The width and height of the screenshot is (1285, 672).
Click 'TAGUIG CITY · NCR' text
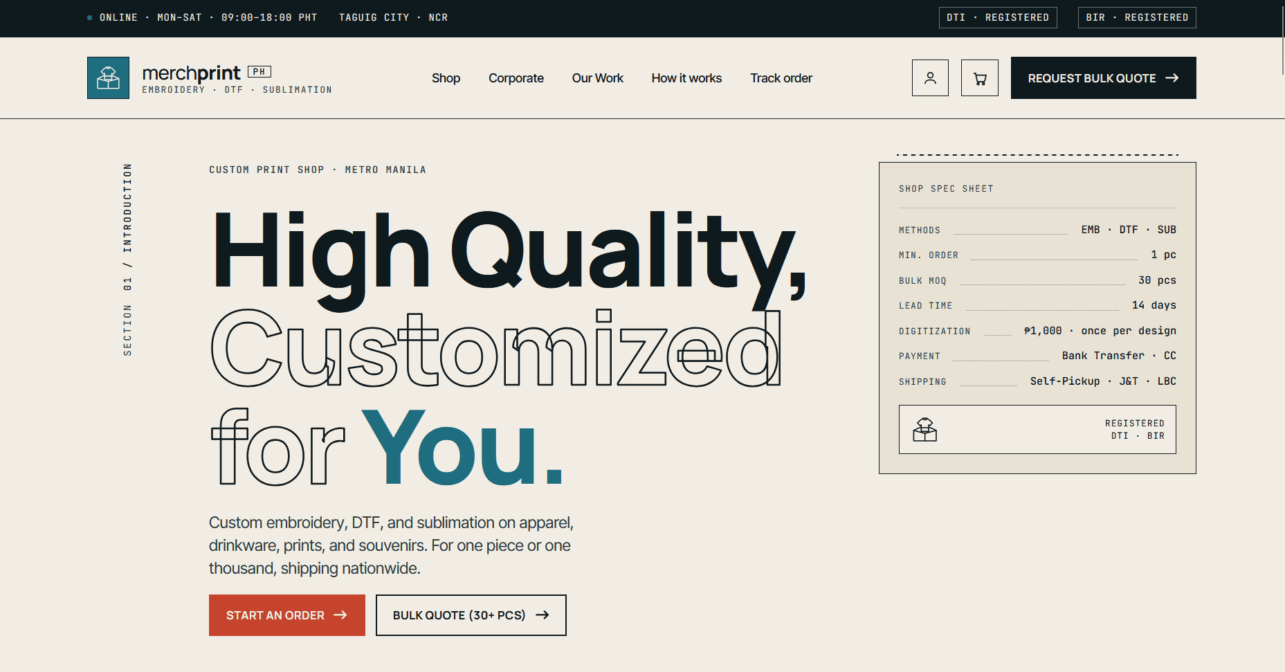(393, 17)
